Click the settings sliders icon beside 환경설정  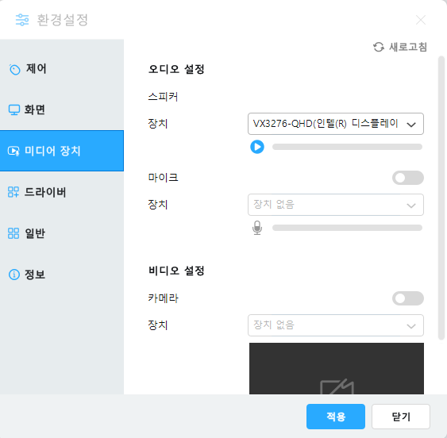(x=22, y=20)
